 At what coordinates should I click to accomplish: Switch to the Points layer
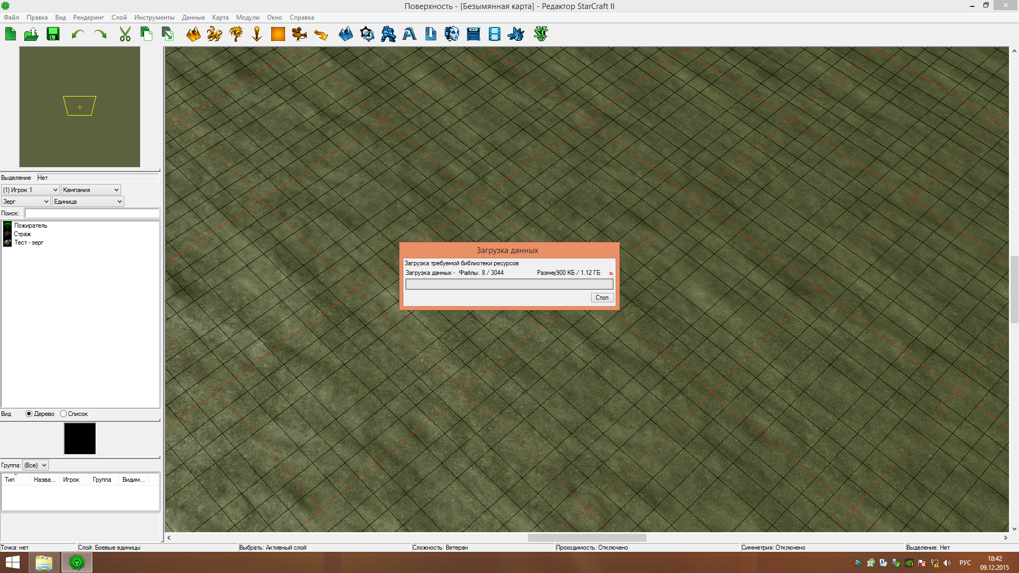point(257,34)
